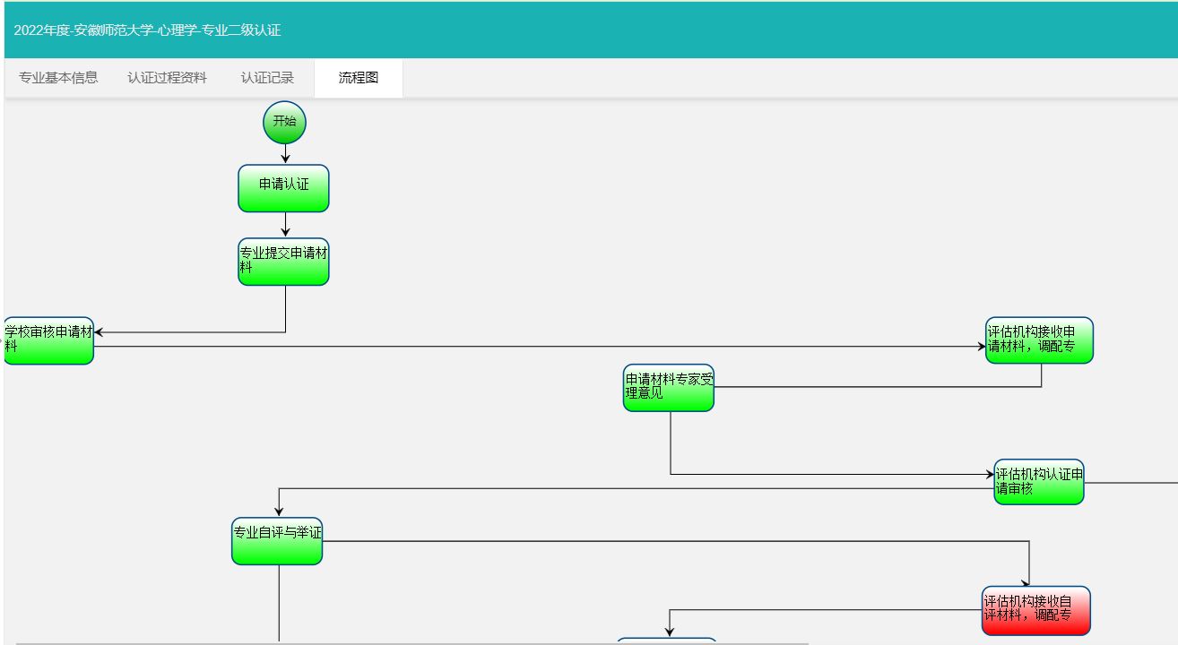This screenshot has height=645, width=1178.
Task: Click the horizontal scrollbar at the bottom
Action: click(x=412, y=642)
